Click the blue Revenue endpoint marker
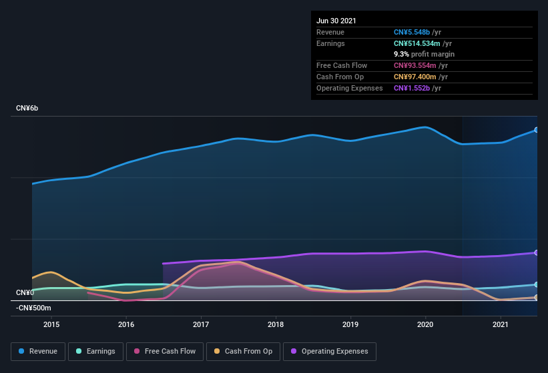548x373 pixels. pos(537,130)
